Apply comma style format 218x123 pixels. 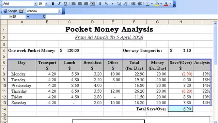tap(113, 4)
